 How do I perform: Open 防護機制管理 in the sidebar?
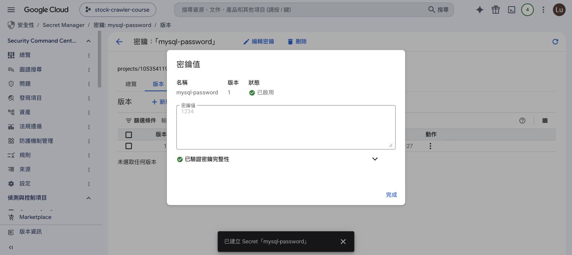[x=36, y=141]
